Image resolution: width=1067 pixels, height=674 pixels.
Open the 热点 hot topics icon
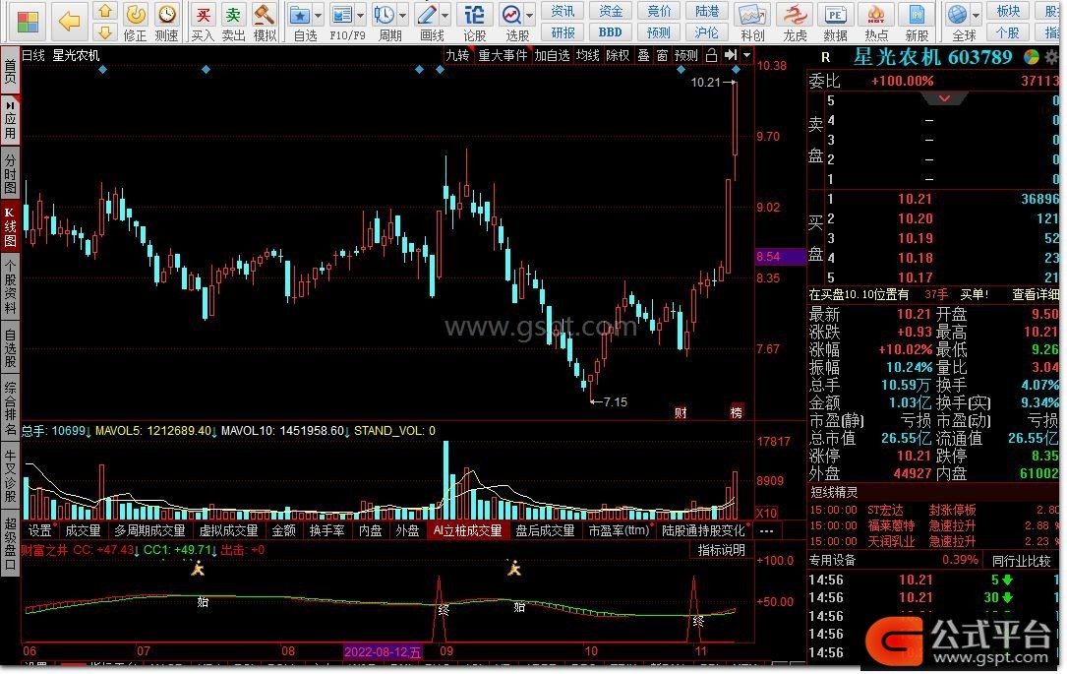tap(876, 22)
